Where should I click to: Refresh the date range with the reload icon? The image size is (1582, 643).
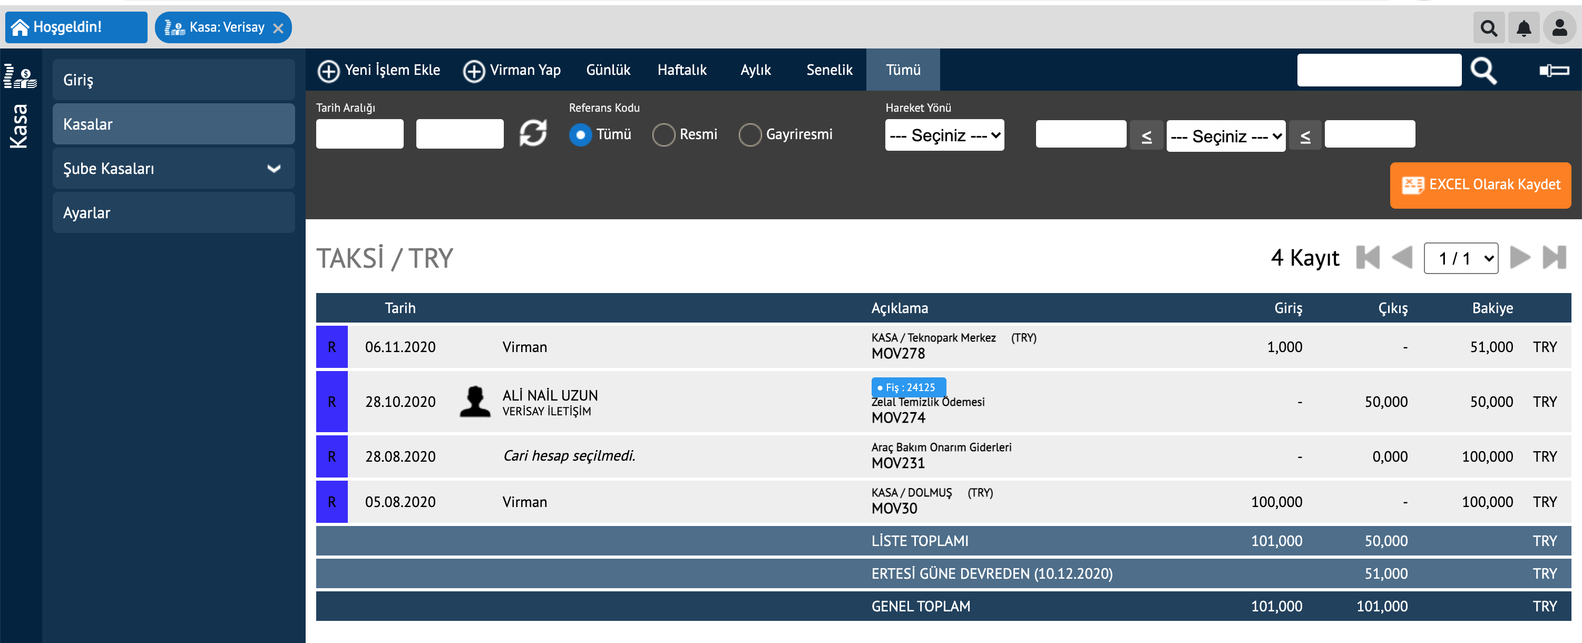(533, 133)
